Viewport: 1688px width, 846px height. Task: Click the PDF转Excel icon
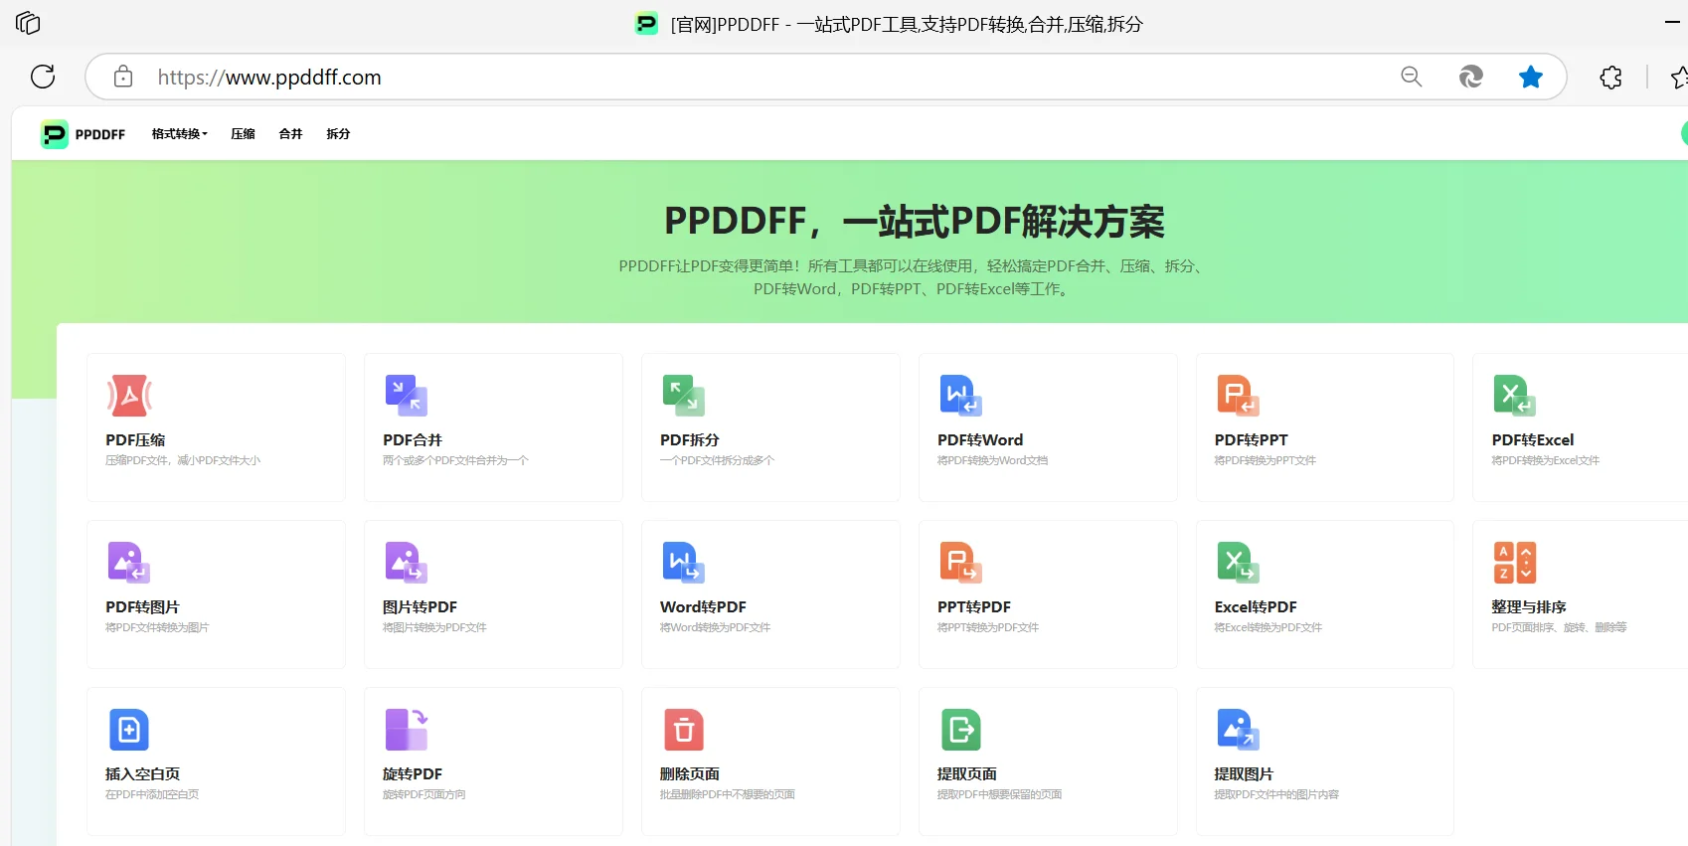click(x=1514, y=396)
